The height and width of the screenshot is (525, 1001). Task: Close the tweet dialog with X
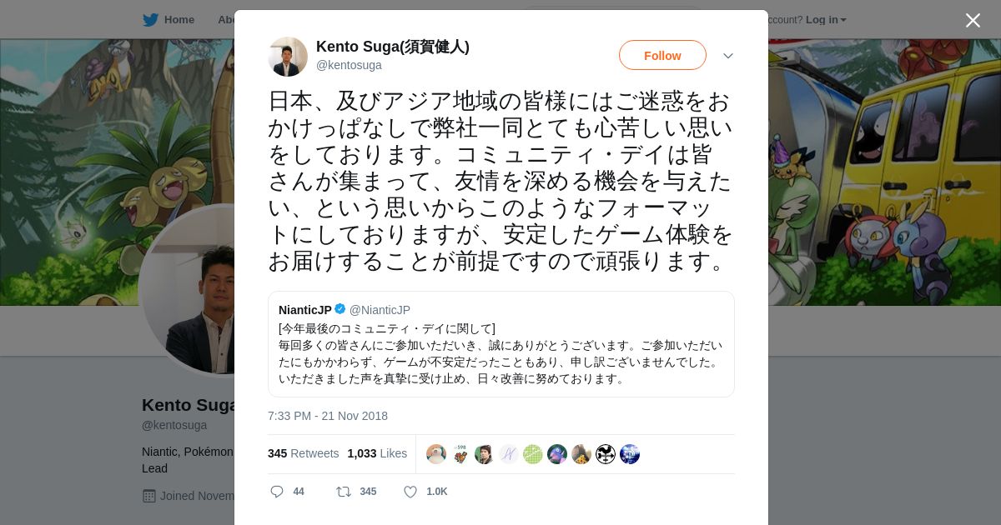point(973,21)
